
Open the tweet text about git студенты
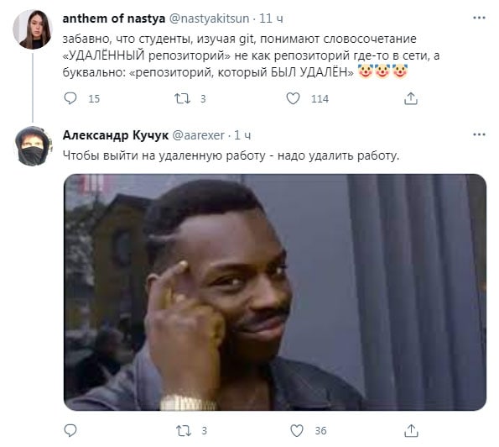point(251,55)
